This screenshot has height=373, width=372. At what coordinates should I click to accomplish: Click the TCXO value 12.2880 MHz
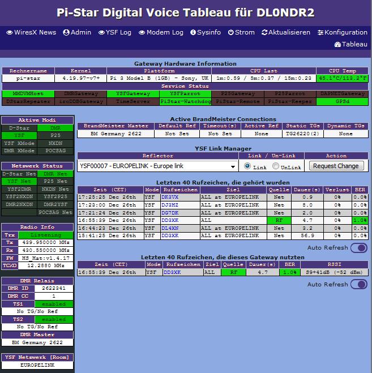click(46, 265)
